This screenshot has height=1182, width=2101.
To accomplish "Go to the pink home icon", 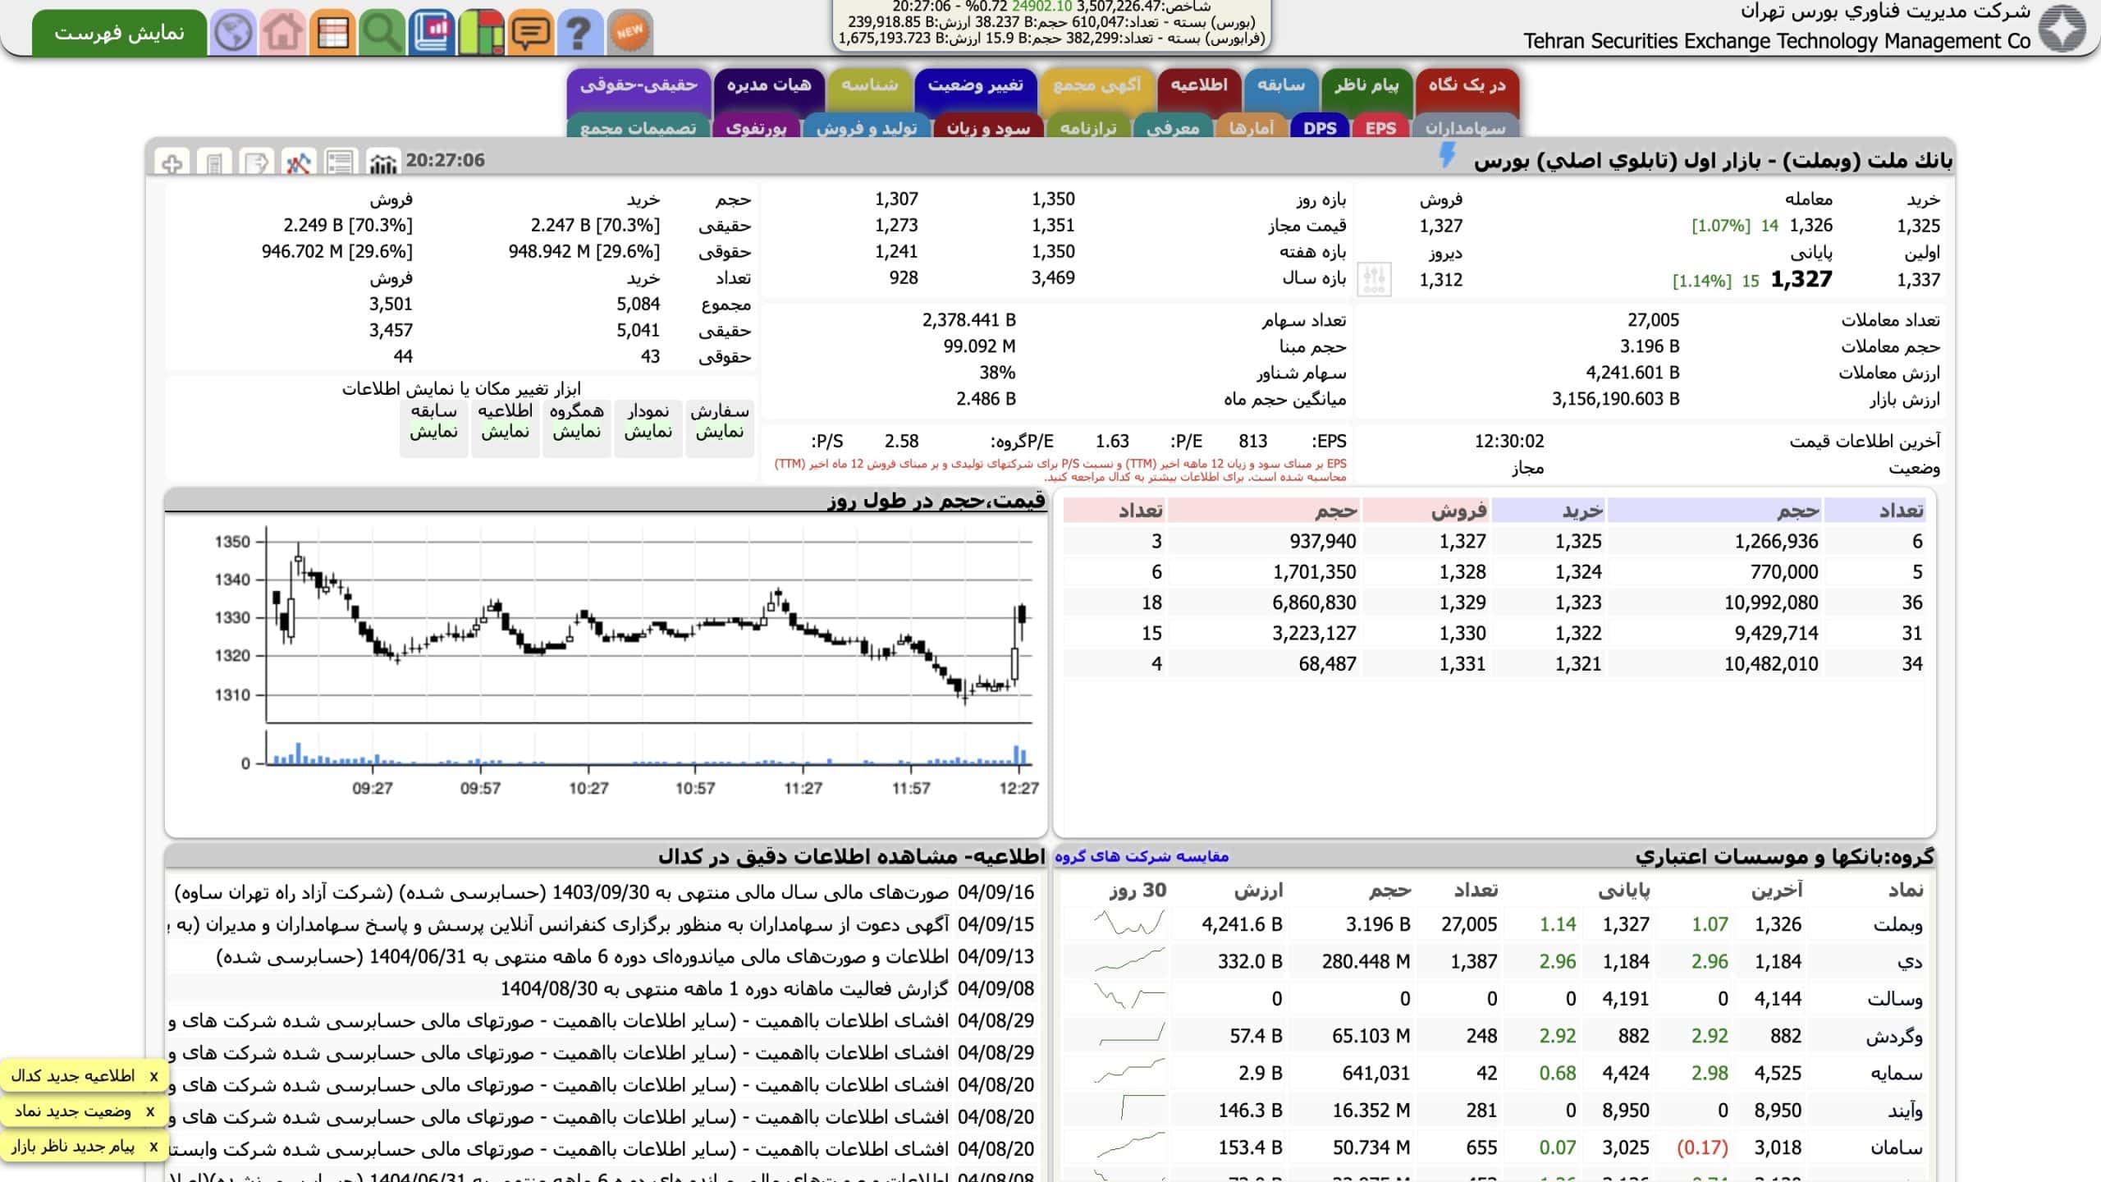I will click(283, 33).
